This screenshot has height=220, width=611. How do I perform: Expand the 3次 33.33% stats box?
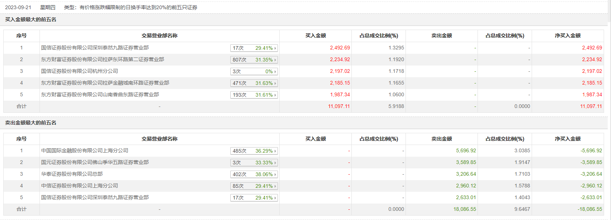[x=254, y=163]
